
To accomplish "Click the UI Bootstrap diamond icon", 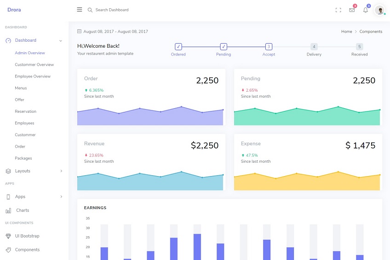I will [8, 236].
